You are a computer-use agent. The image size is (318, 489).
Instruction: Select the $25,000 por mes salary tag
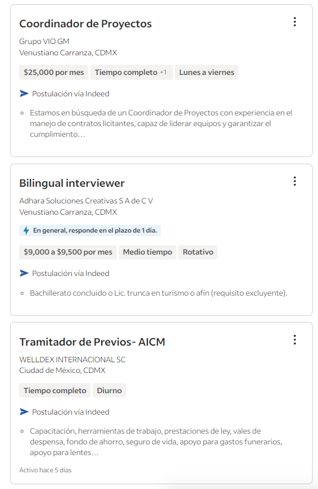pyautogui.click(x=53, y=73)
